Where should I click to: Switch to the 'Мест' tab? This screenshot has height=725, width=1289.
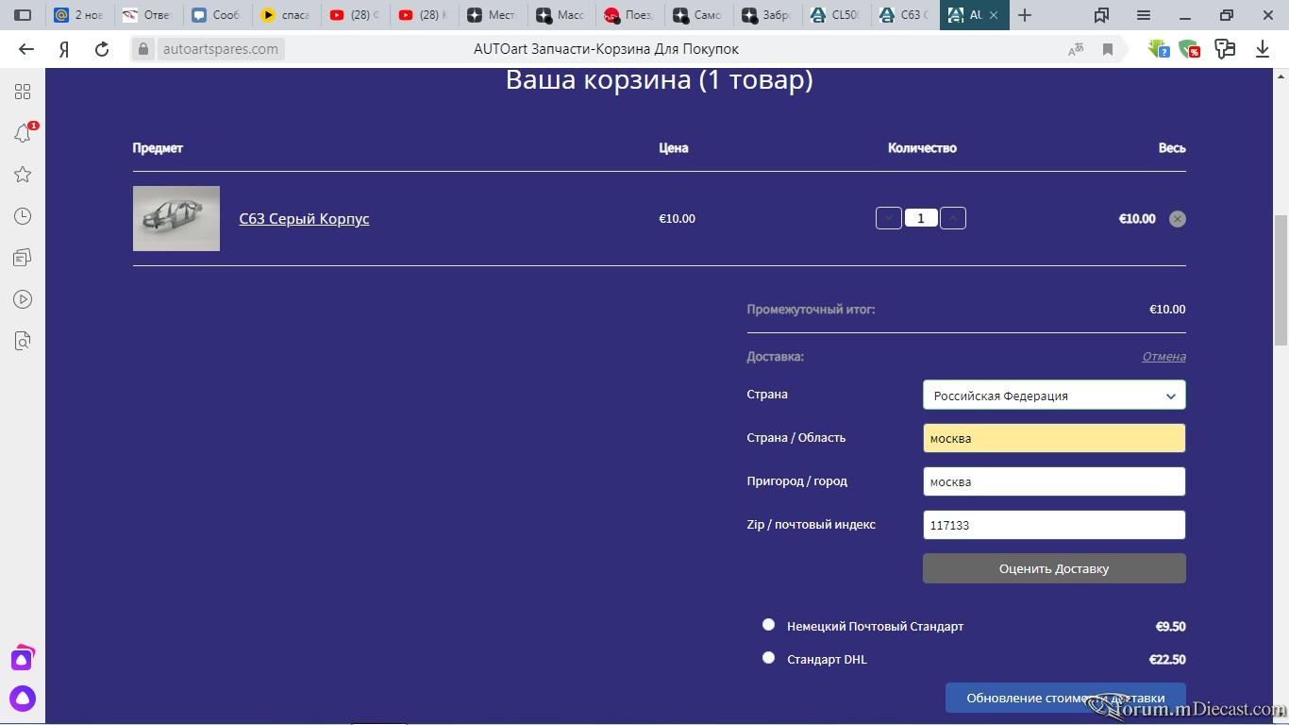coord(492,15)
